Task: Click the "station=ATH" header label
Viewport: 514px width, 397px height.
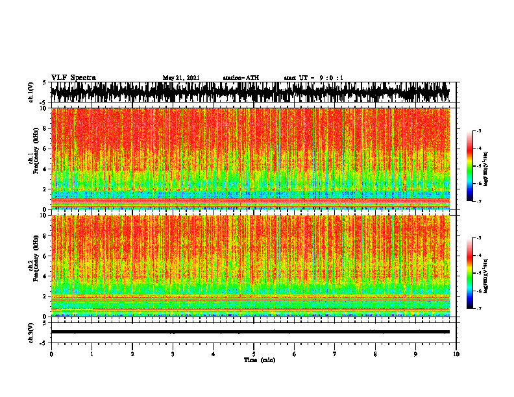Action: click(x=241, y=78)
